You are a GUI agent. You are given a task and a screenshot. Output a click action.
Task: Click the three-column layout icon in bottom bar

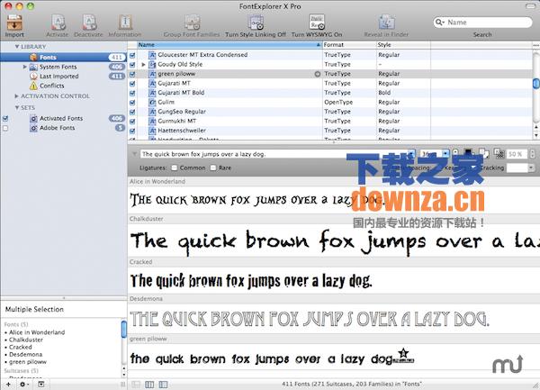tap(149, 384)
